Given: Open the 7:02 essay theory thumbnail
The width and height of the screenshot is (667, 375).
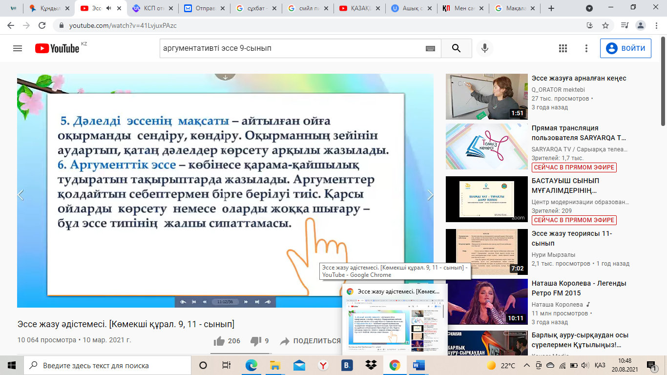Looking at the screenshot, I should (487, 252).
